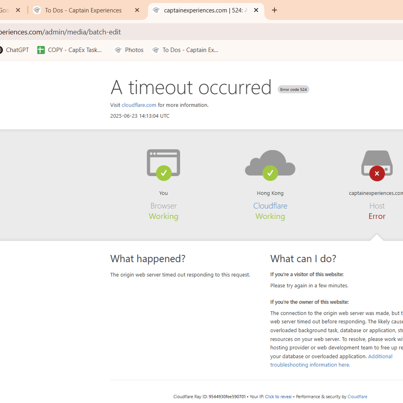Click the 'What happened?' heading

148,259
